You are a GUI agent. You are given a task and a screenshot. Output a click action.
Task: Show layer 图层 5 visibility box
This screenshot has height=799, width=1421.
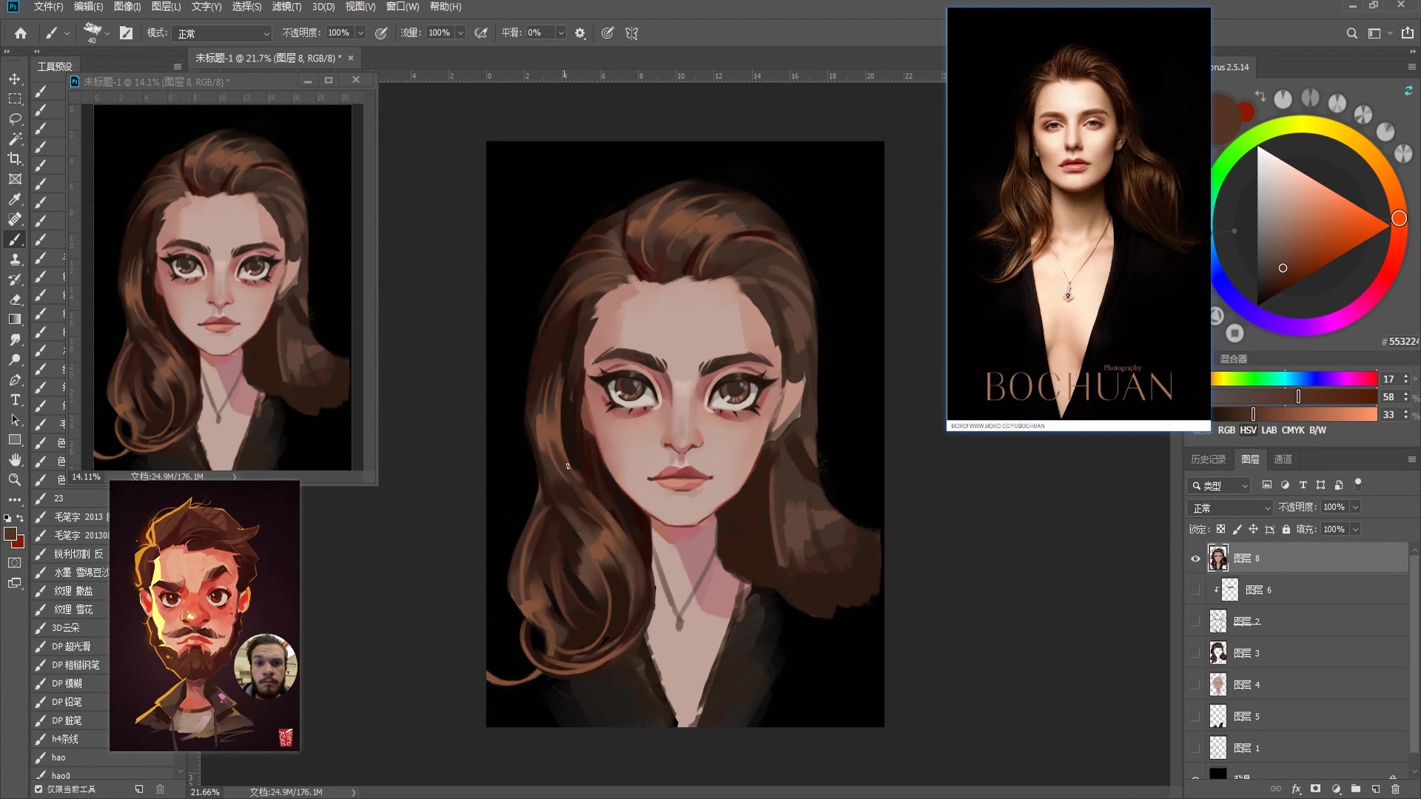click(x=1195, y=717)
